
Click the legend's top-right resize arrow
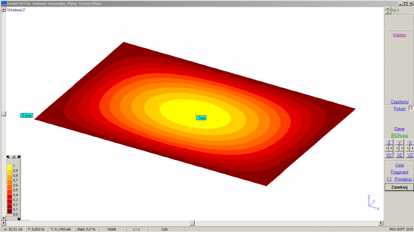pos(19,157)
